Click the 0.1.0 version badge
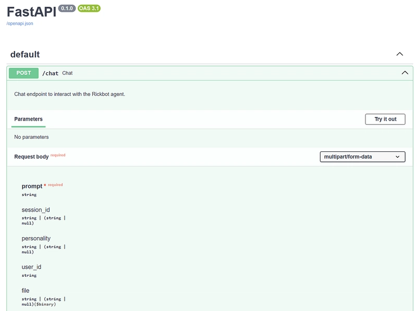 pyautogui.click(x=67, y=8)
